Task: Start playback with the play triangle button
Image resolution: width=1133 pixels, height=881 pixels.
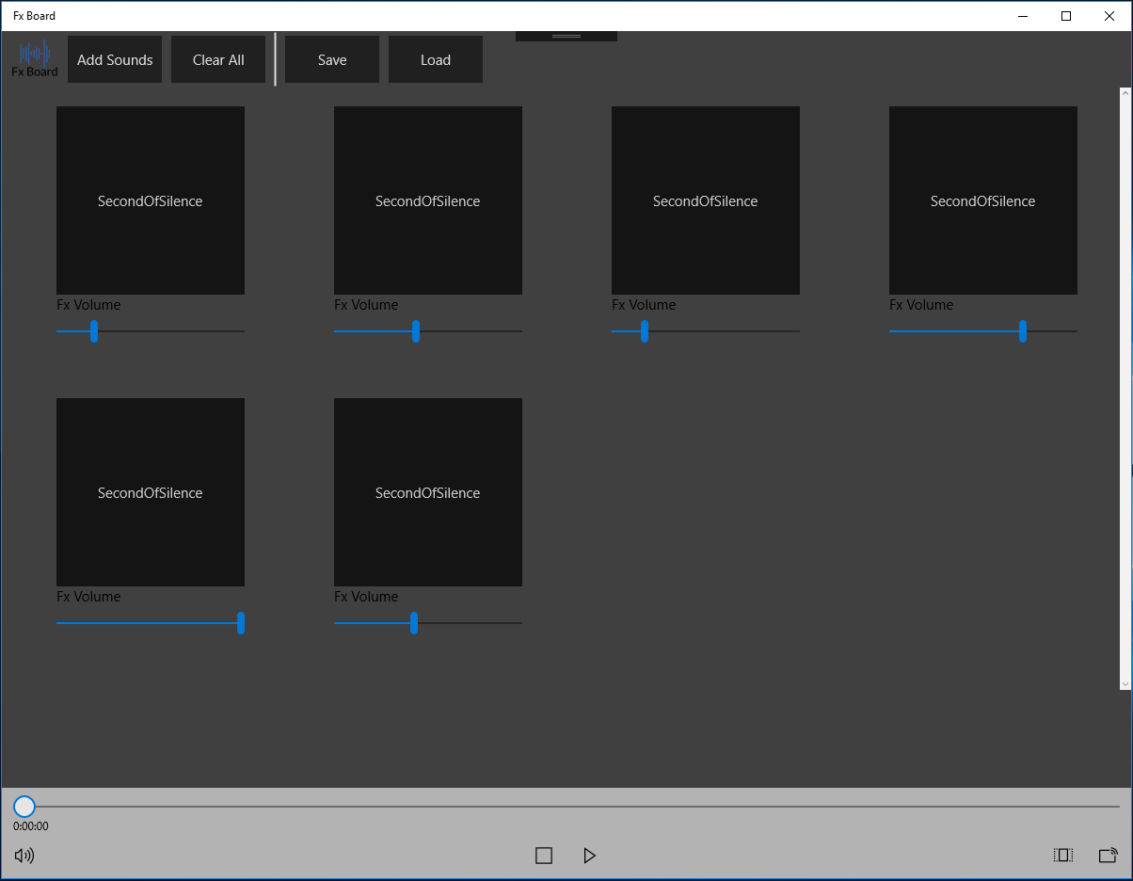Action: (589, 856)
